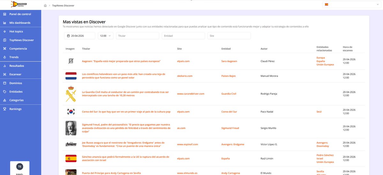Click the Categorías icon
This screenshot has height=175, width=383.
click(x=5, y=100)
